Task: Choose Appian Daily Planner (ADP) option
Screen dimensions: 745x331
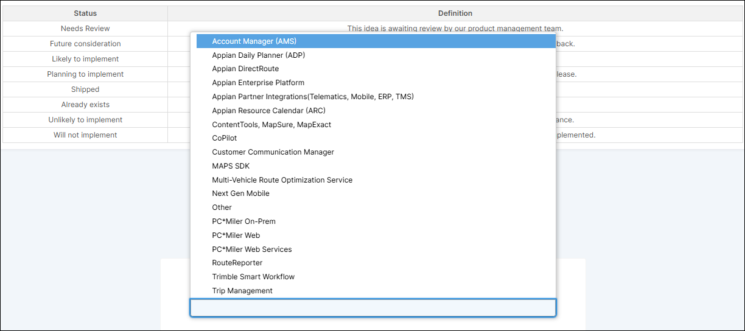Action: pos(259,55)
